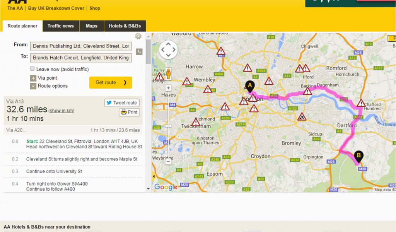Zoom in with the map plus button
Image resolution: width=396 pixels, height=232 pixels.
click(x=169, y=88)
